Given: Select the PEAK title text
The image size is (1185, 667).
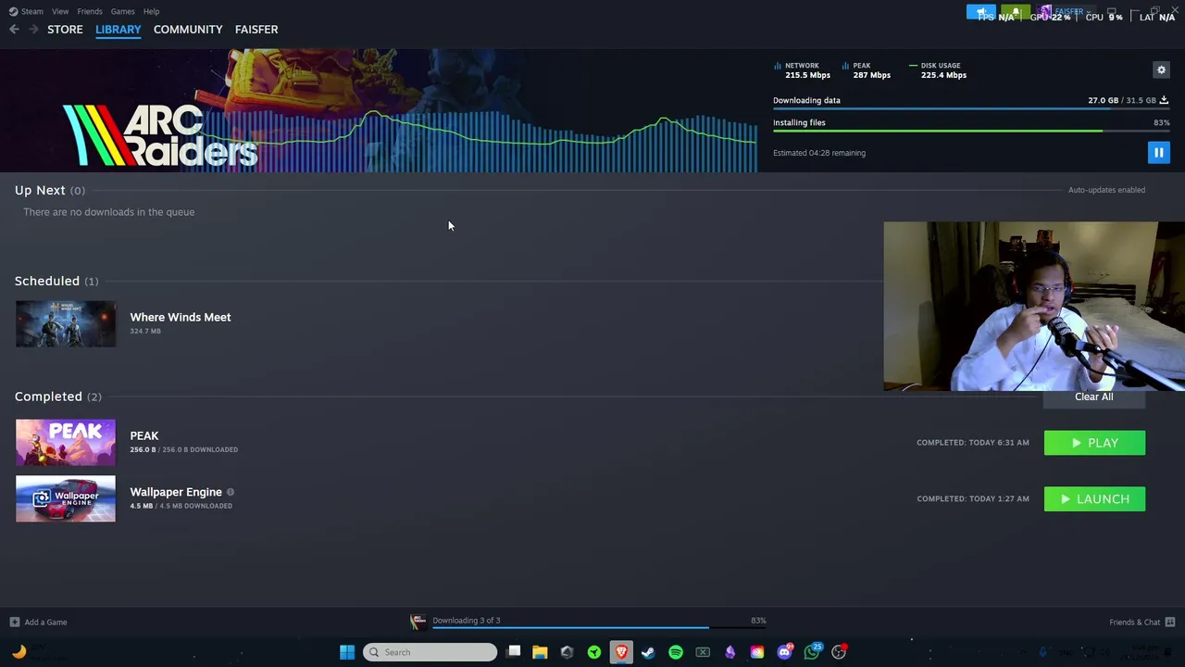Looking at the screenshot, I should click(144, 435).
